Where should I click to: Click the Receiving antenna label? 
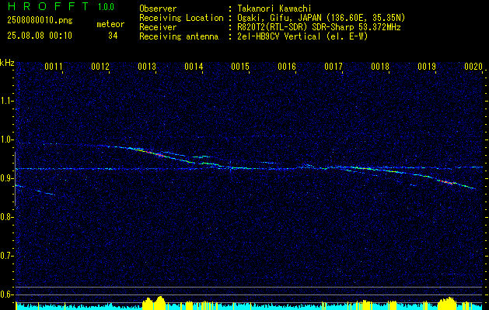point(179,36)
